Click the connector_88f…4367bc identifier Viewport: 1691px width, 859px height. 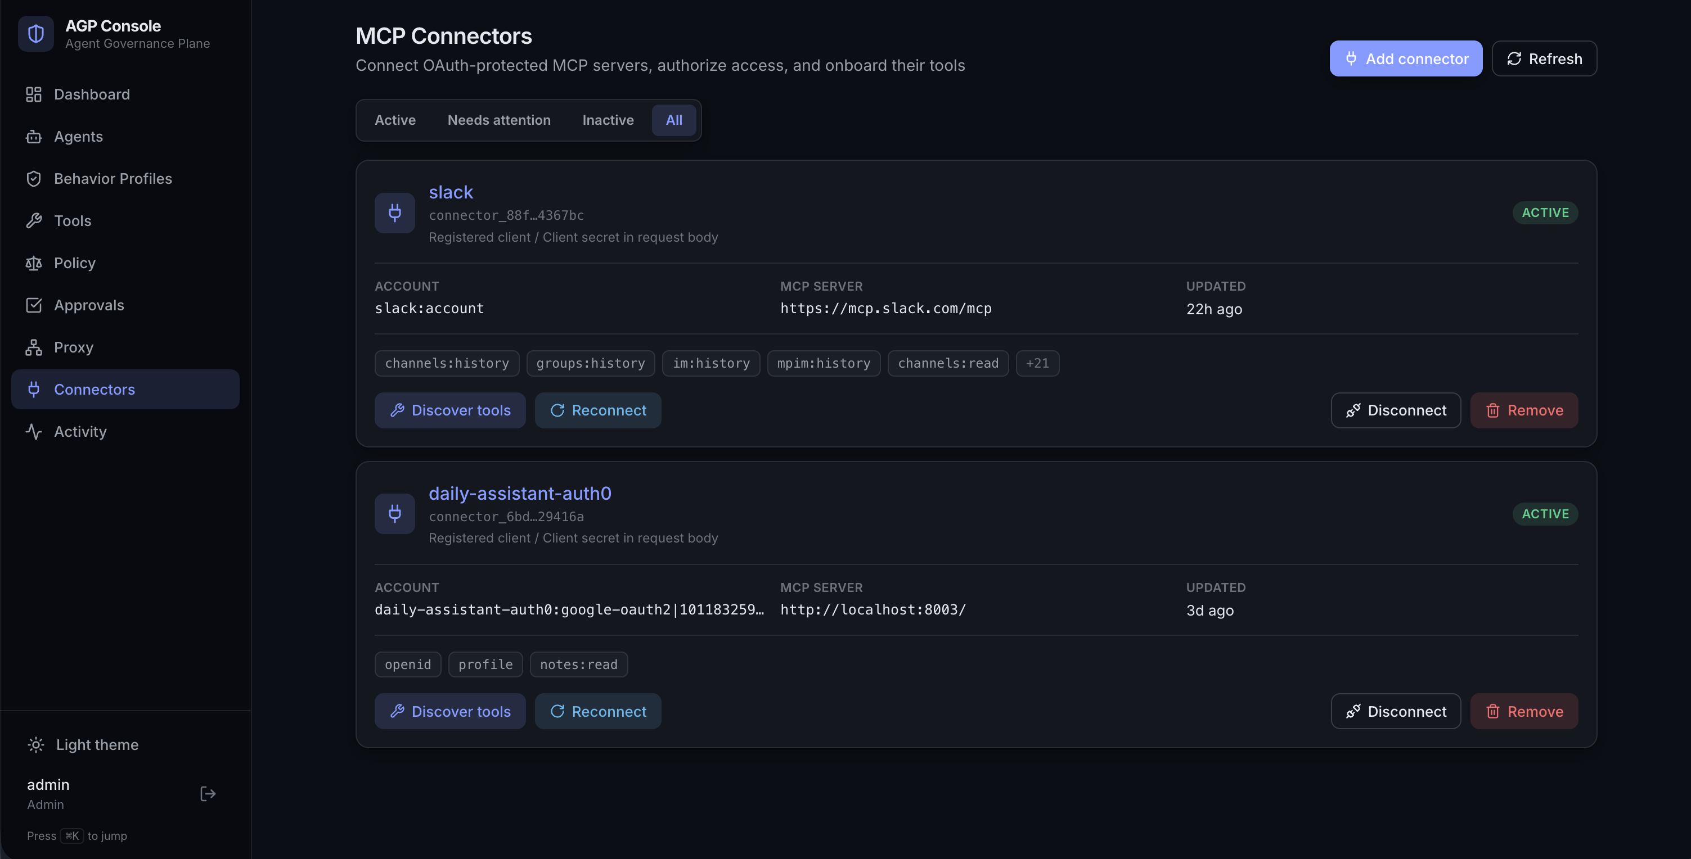coord(506,215)
